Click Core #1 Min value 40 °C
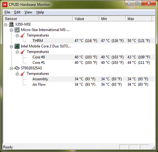Screen dimensions: 158x152 pos(112,62)
